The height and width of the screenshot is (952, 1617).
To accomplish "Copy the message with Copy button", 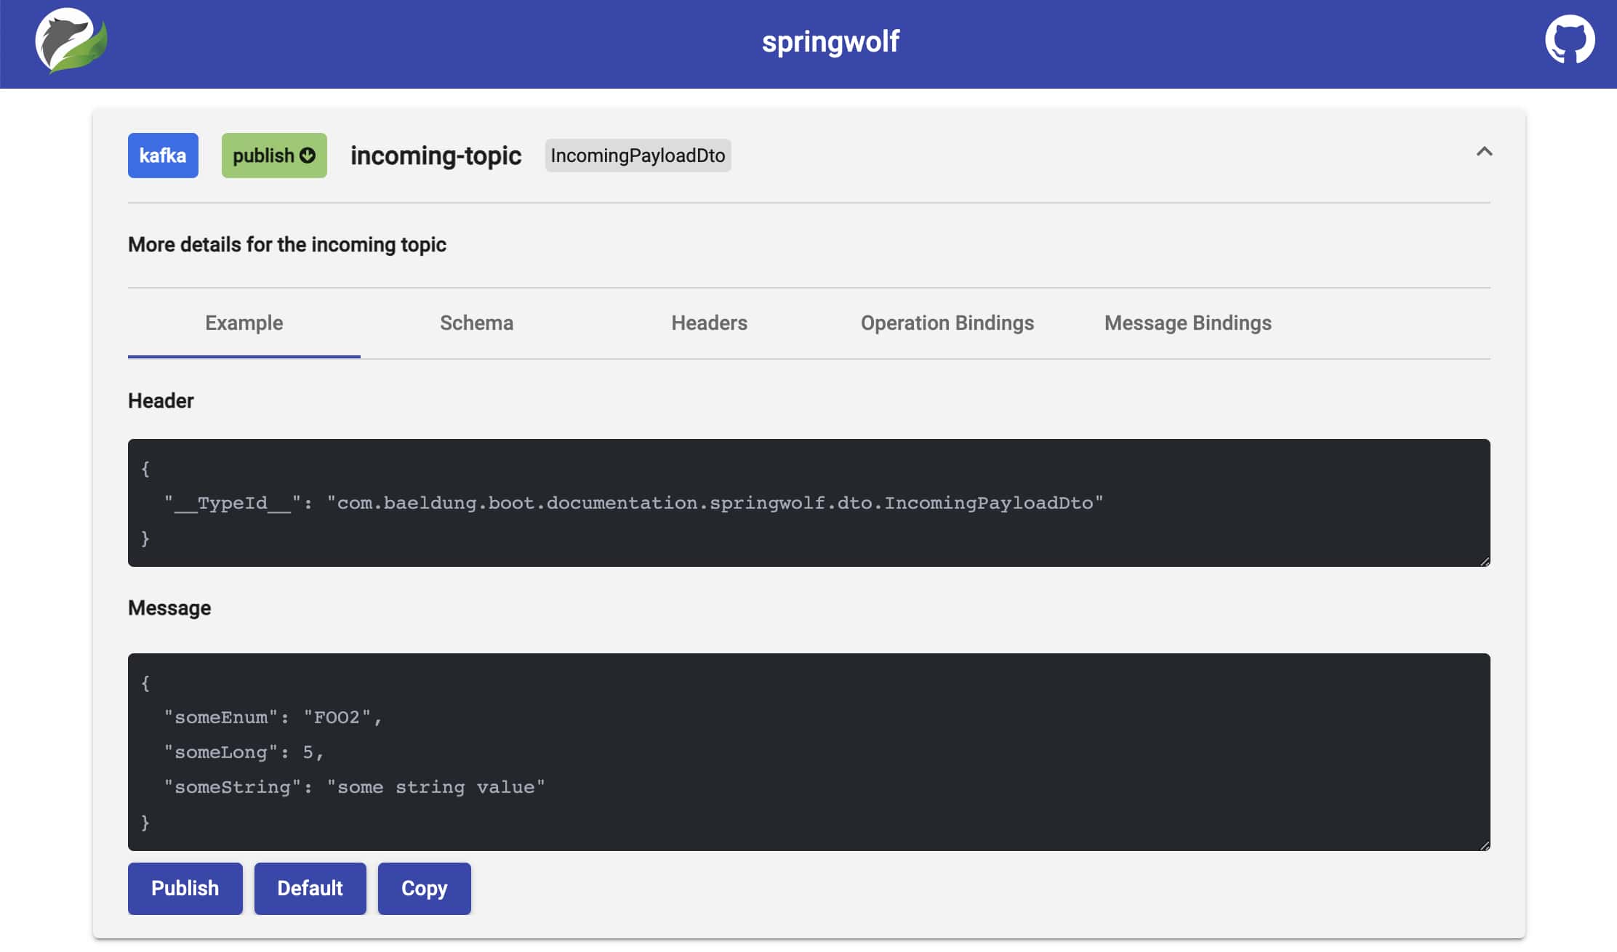I will coord(425,889).
